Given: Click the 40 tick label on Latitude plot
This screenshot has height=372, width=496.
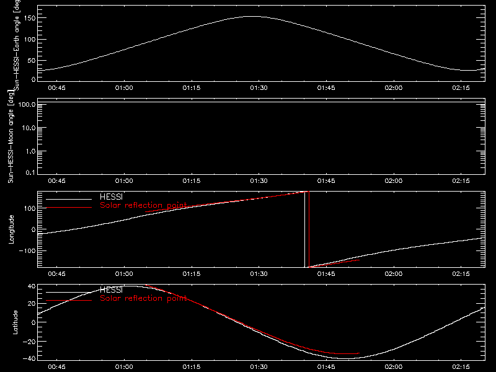Looking at the screenshot, I should [32, 286].
